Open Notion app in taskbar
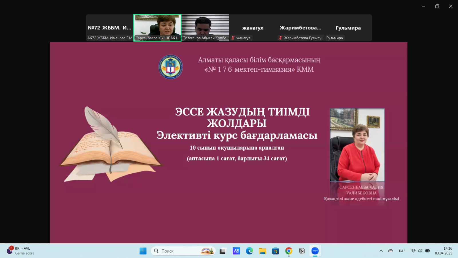This screenshot has width=458, height=258. (302, 251)
